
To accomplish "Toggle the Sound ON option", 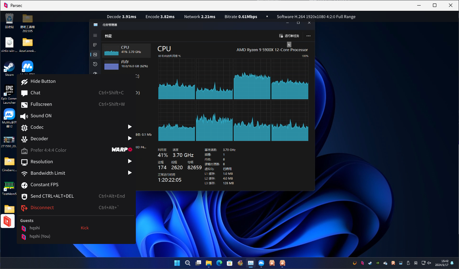I will [76, 116].
